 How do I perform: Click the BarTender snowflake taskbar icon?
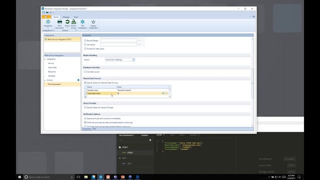click(x=100, y=177)
